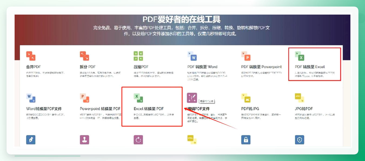This screenshot has width=365, height=161.
Task: Click the blue pen sign icon
Action: click(31, 140)
